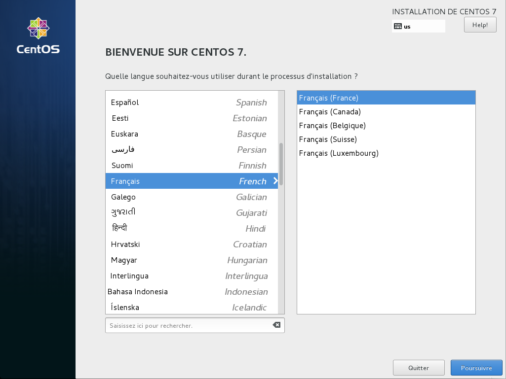Click the CentOS logo in the sidebar
Screen dimensions: 506x379
38,35
